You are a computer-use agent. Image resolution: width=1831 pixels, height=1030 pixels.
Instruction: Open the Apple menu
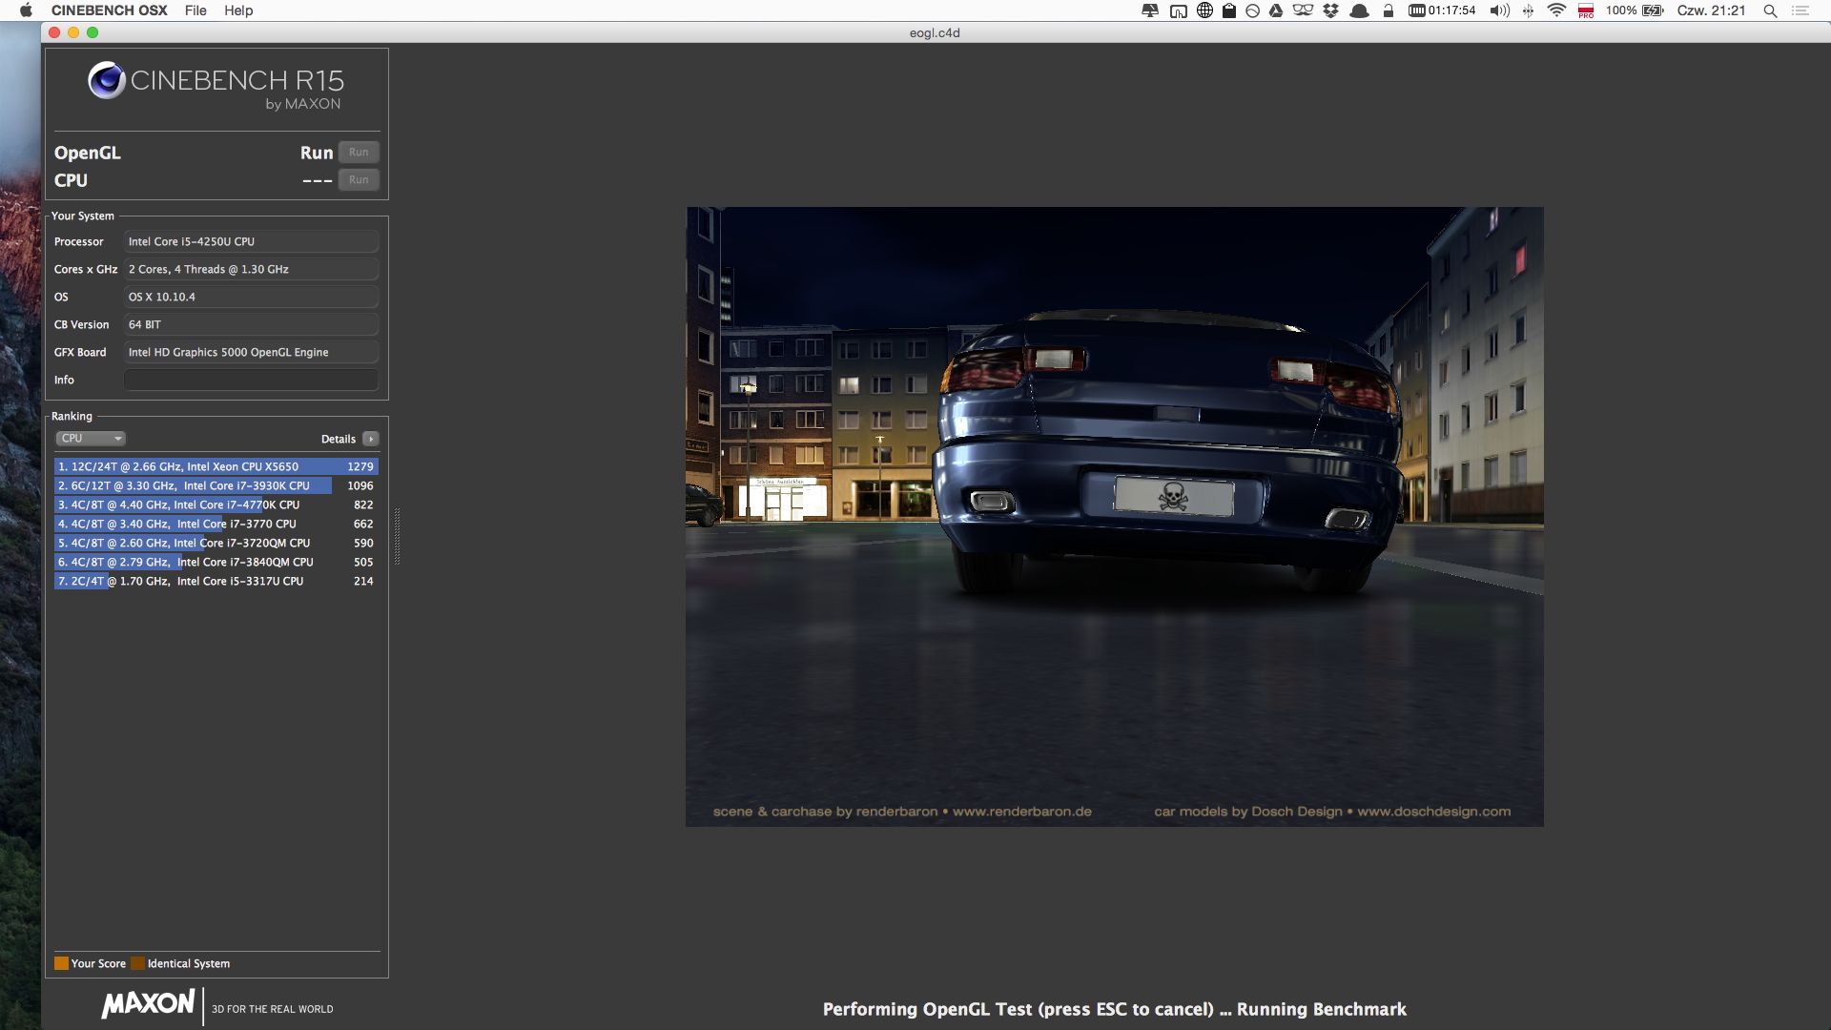coord(26,10)
